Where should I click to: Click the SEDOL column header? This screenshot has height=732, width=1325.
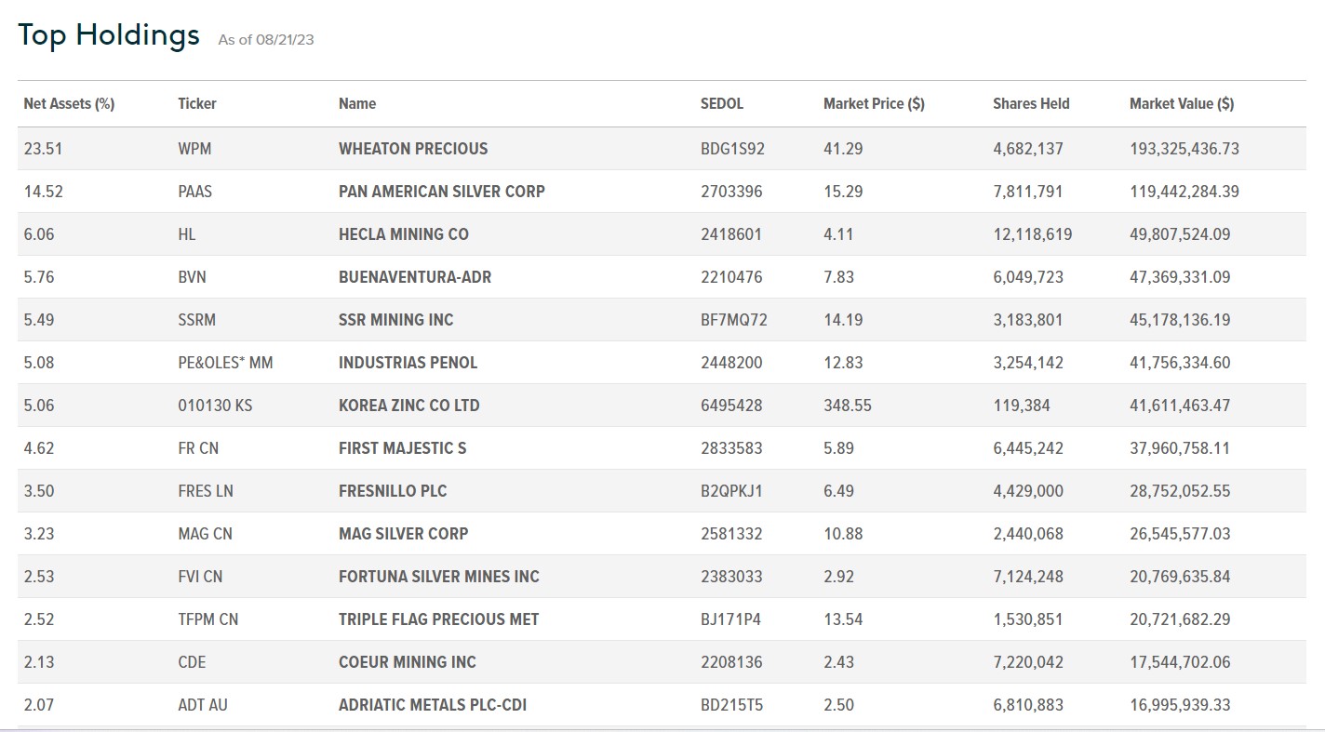pyautogui.click(x=722, y=104)
